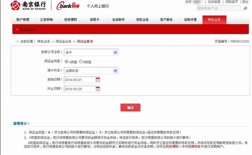This screenshot has width=252, height=155.
Task: Expand the 指令状态 dropdown
Action: tap(115, 71)
